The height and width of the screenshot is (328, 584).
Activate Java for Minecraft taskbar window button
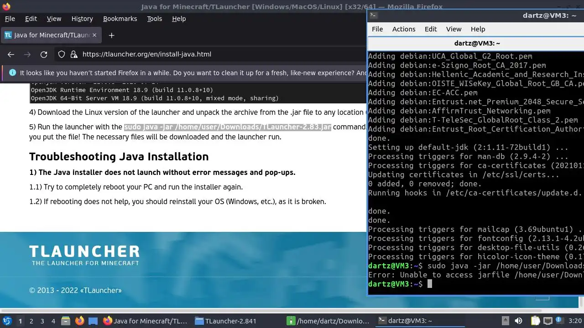(x=146, y=321)
